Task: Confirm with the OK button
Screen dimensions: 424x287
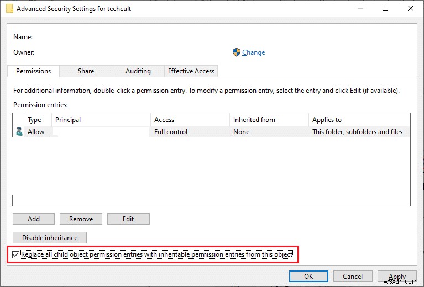Action: point(308,277)
